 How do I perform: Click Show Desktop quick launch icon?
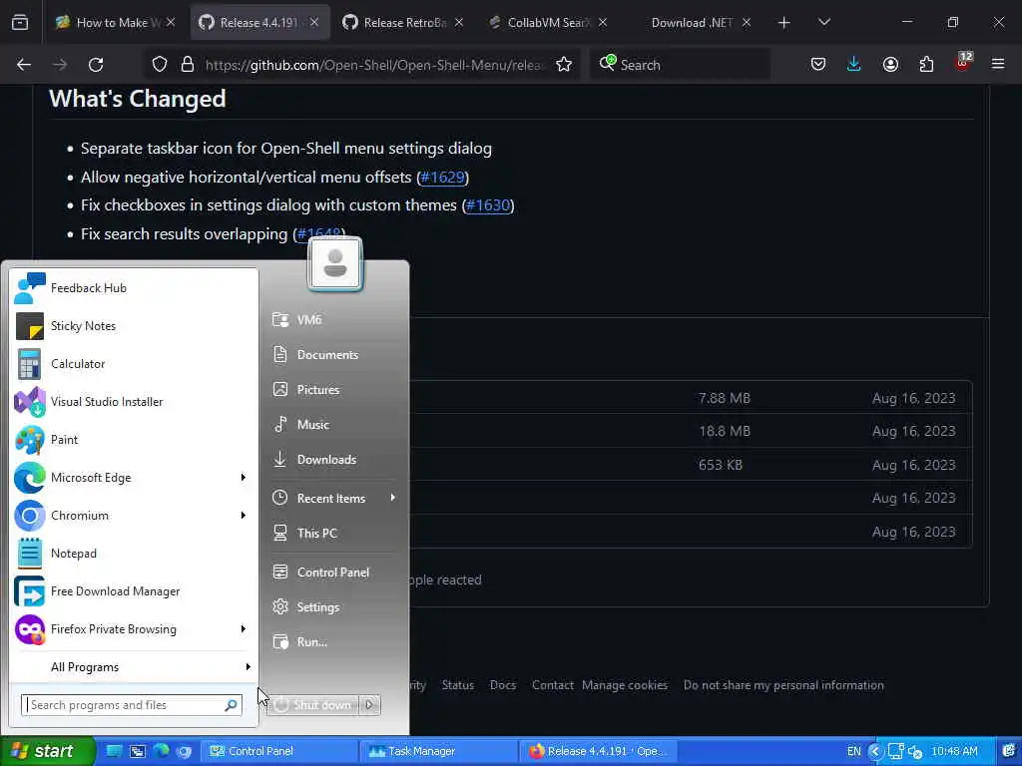(x=114, y=751)
